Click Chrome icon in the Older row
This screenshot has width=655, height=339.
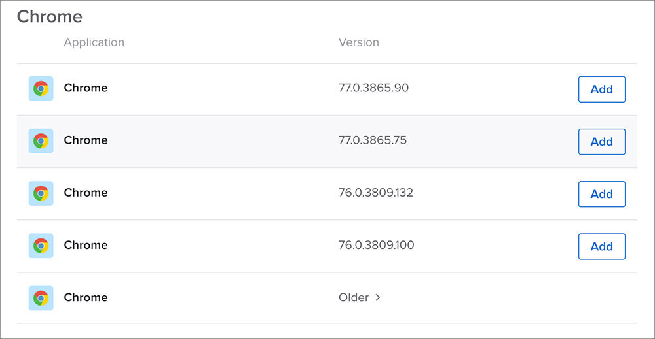tap(41, 299)
